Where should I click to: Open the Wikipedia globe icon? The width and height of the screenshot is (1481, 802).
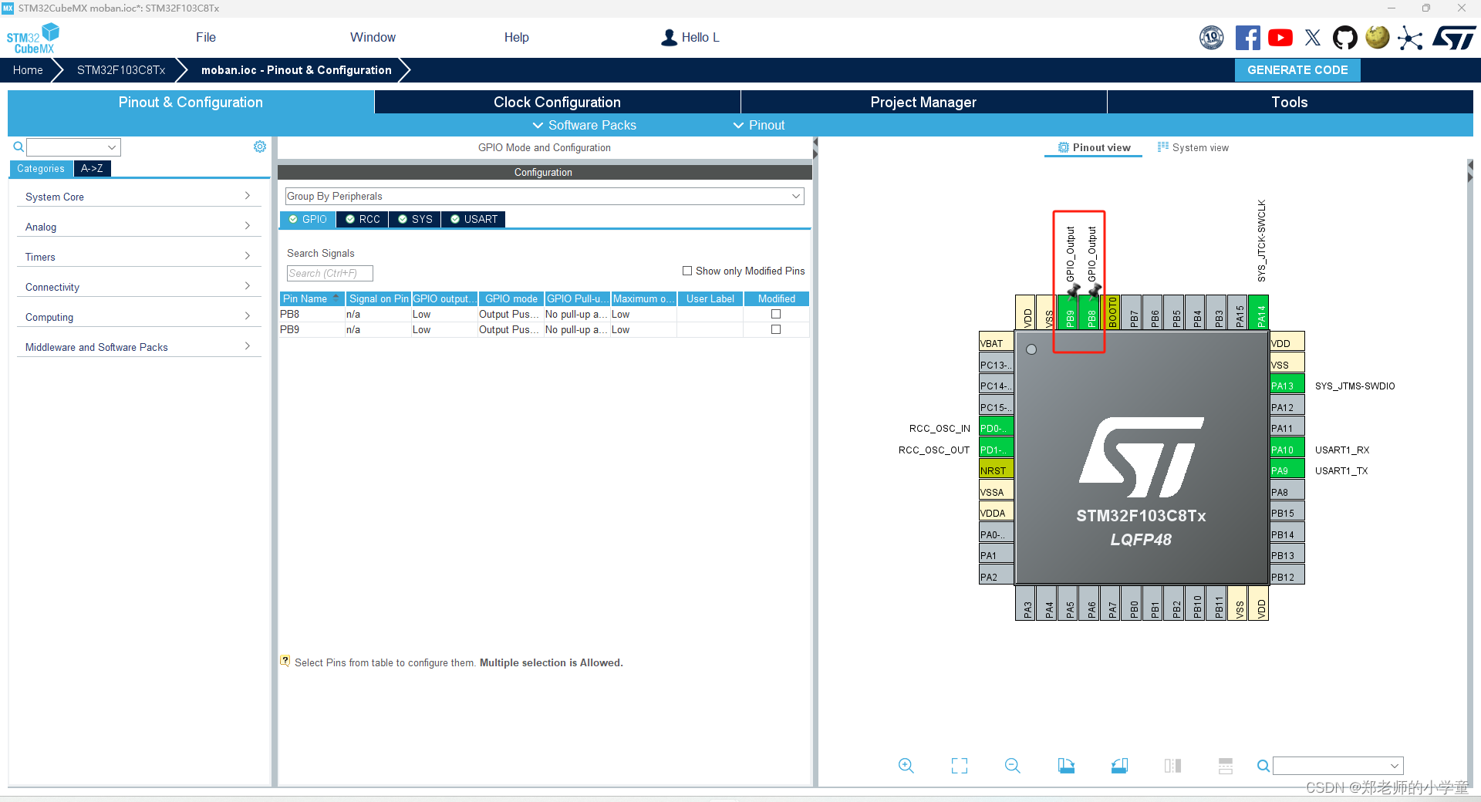(x=1378, y=37)
